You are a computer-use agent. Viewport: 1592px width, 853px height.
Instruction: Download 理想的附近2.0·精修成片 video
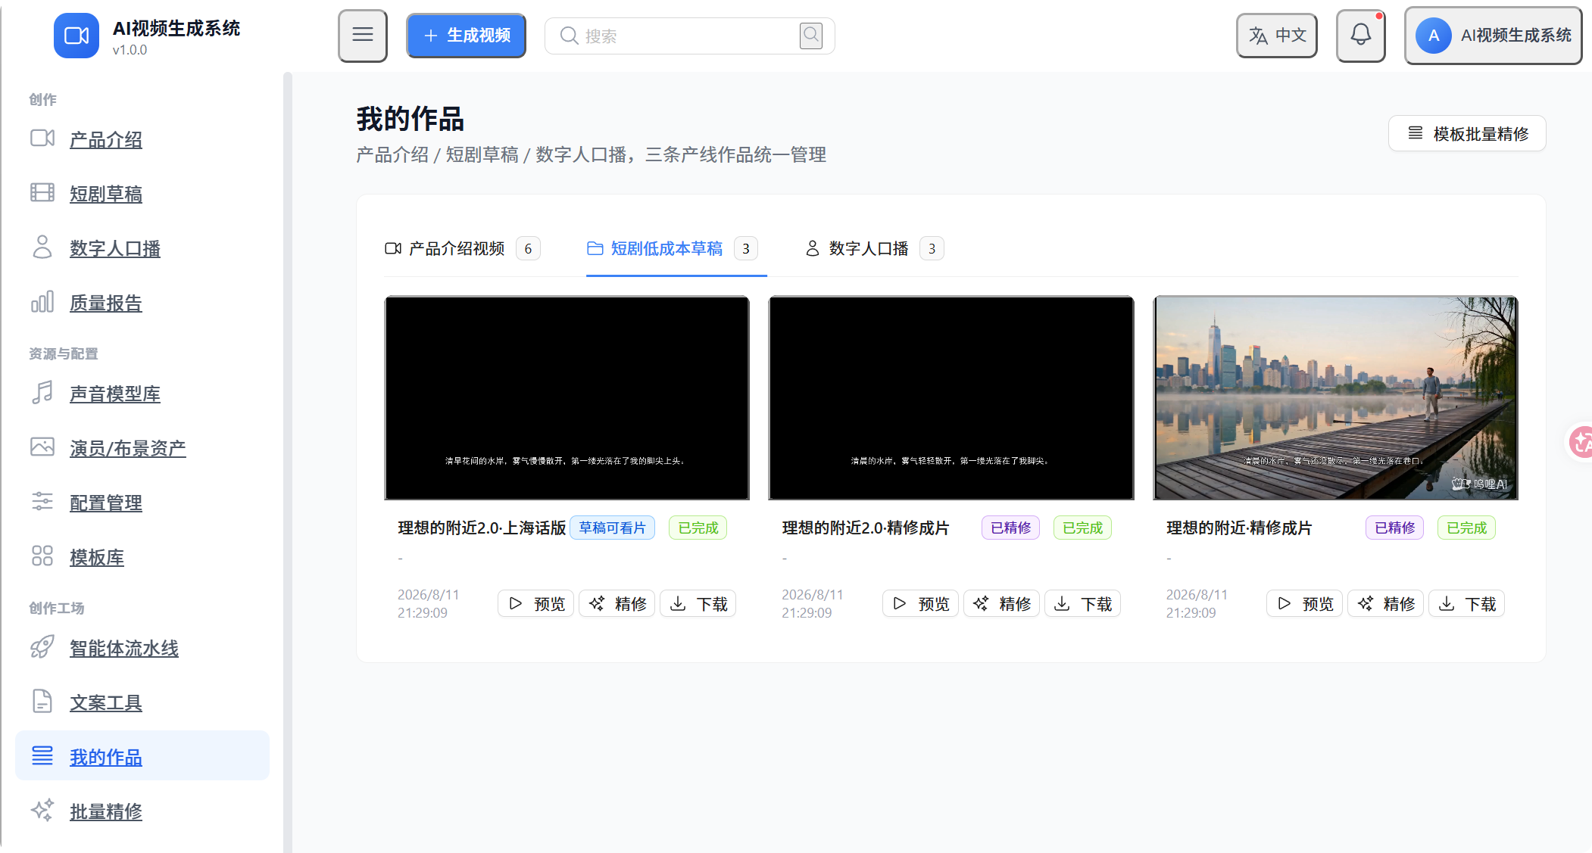point(1083,604)
